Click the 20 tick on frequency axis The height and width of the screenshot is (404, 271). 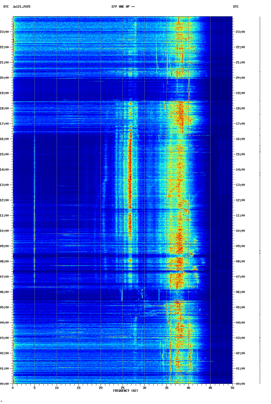pyautogui.click(x=101, y=388)
